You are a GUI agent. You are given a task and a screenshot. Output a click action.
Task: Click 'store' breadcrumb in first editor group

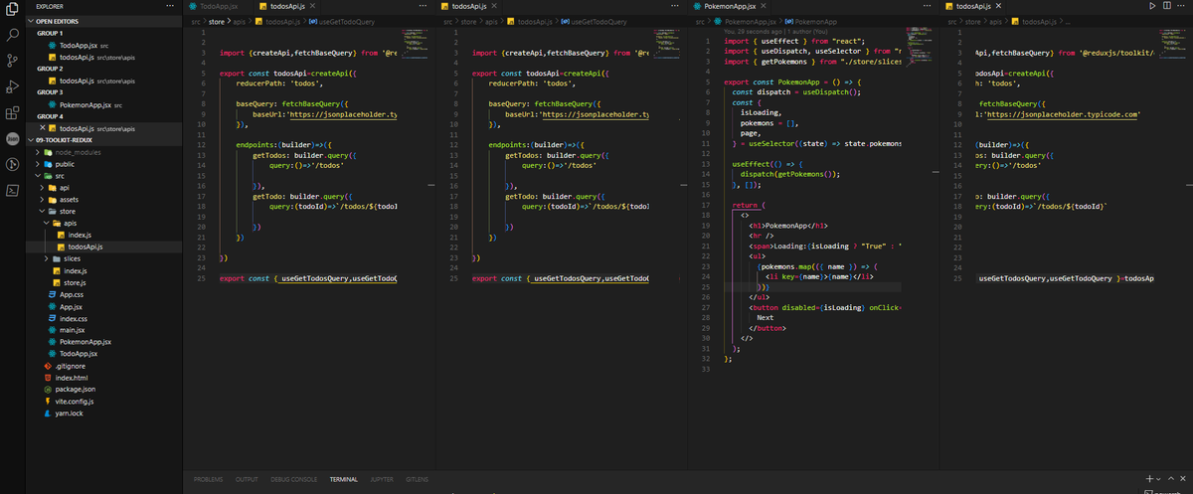click(x=216, y=21)
